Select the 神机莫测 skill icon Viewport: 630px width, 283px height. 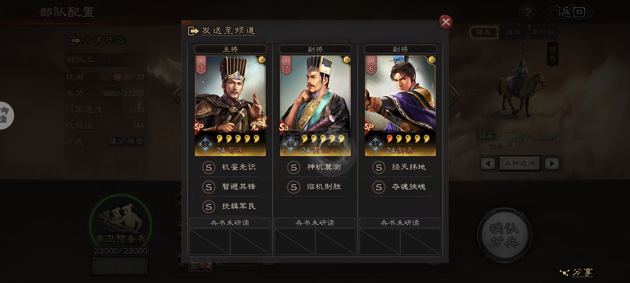[x=294, y=167]
